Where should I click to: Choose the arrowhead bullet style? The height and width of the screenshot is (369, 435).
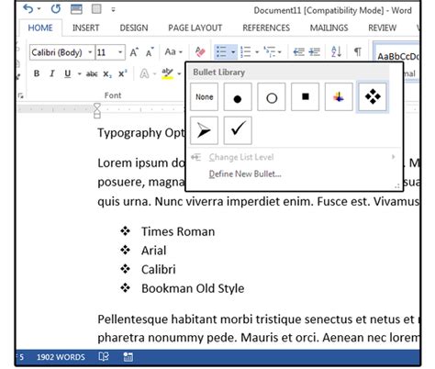tap(204, 130)
